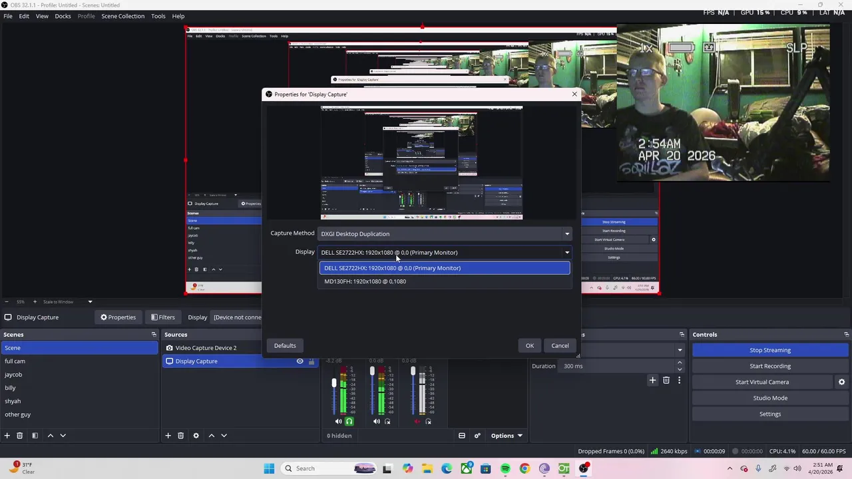Show hidden system tray icons chevron
Image resolution: width=852 pixels, height=479 pixels.
730,468
